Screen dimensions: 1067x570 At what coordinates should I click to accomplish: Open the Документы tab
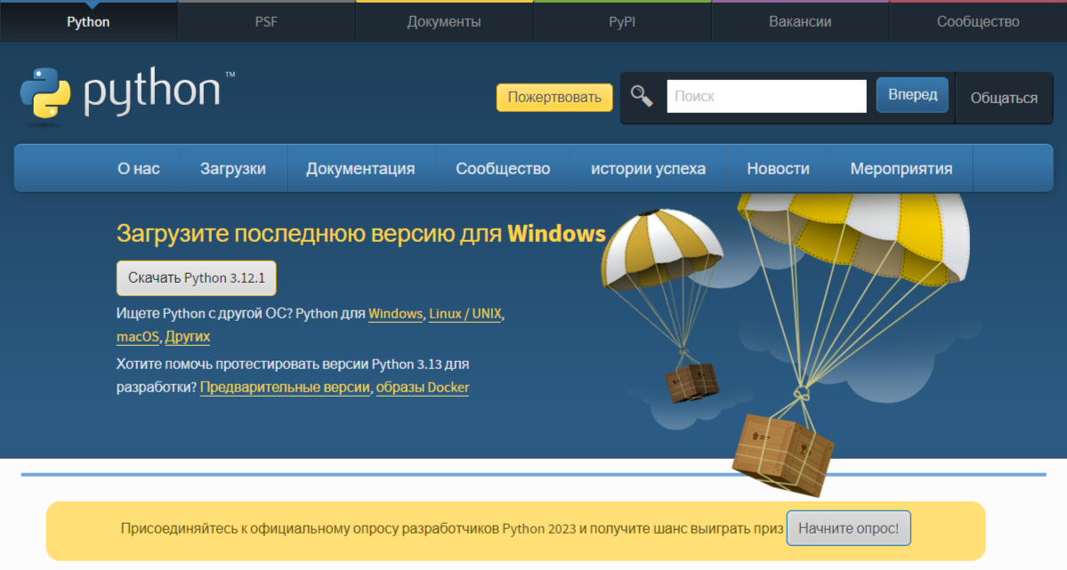[444, 20]
